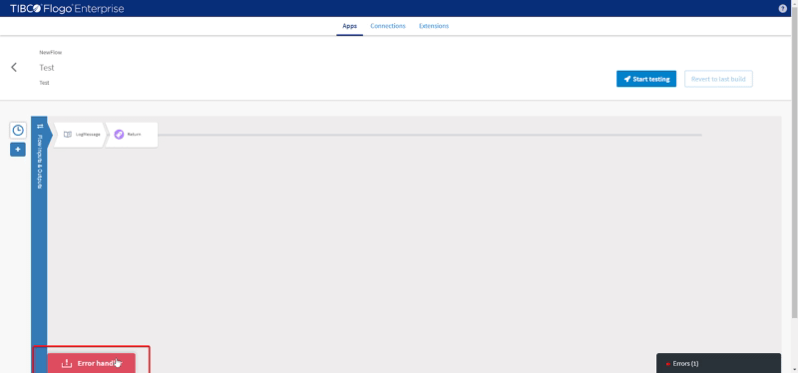Open the Error handler button
Image resolution: width=798 pixels, height=373 pixels.
[x=92, y=363]
